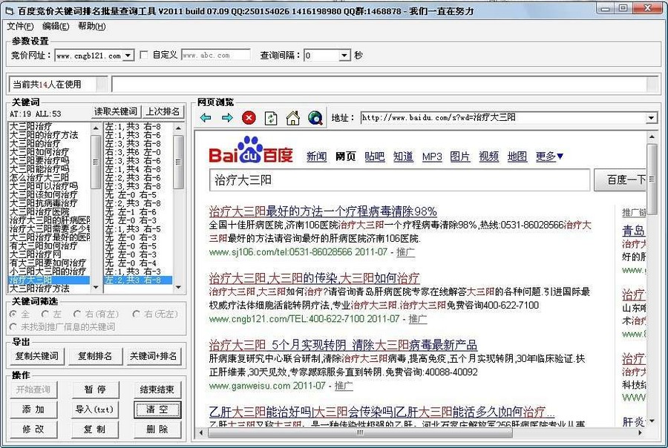Open the 竞价网址 dropdown

click(x=128, y=56)
